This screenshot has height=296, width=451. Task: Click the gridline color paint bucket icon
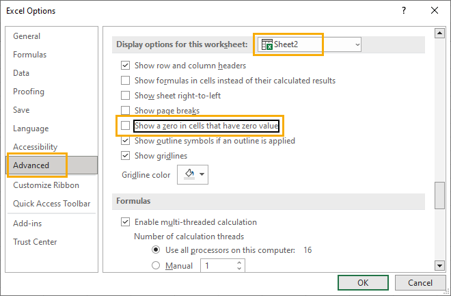[189, 174]
